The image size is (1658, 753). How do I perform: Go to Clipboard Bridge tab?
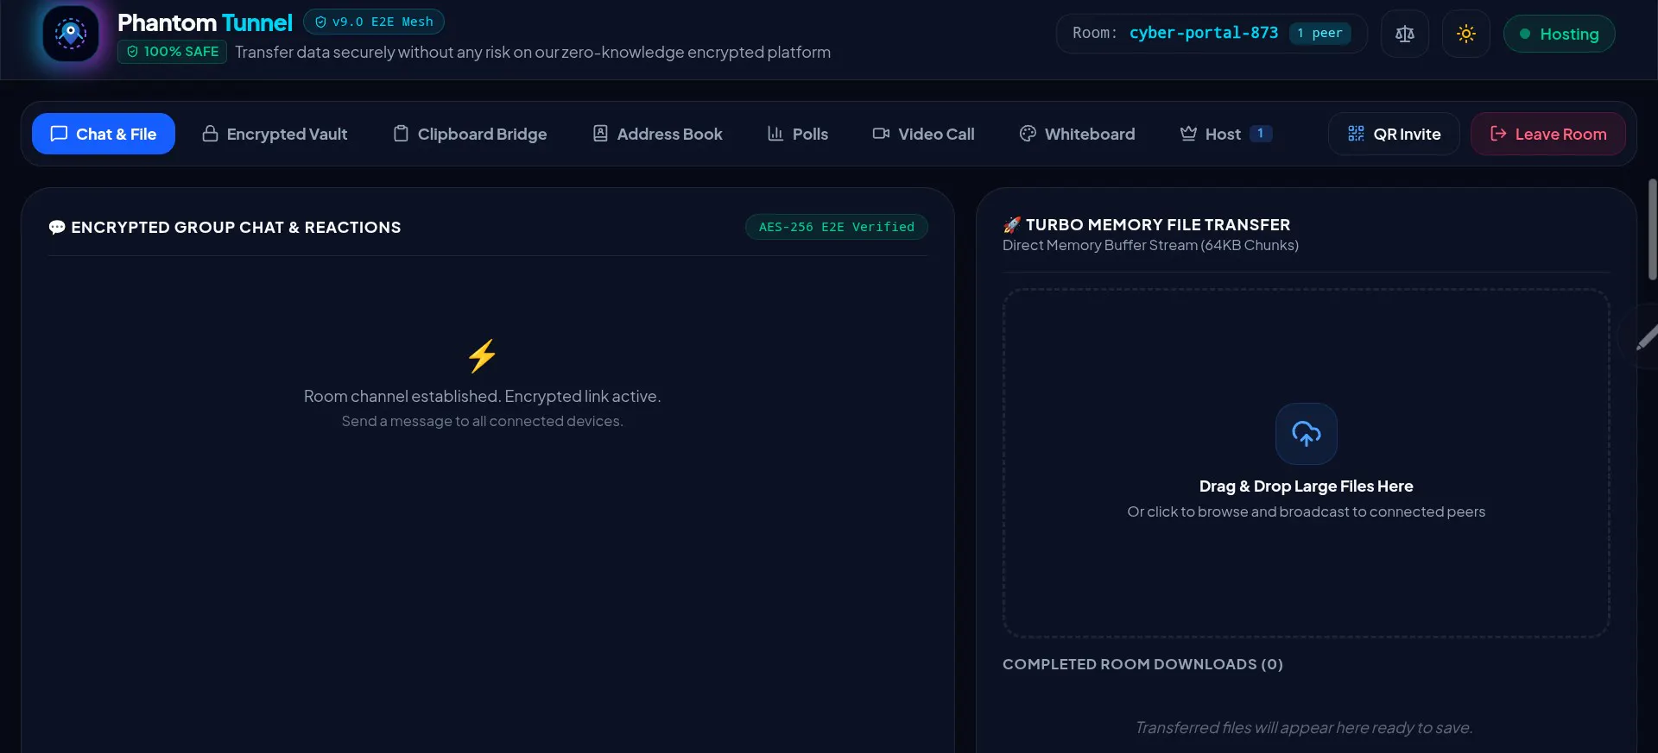coord(470,134)
